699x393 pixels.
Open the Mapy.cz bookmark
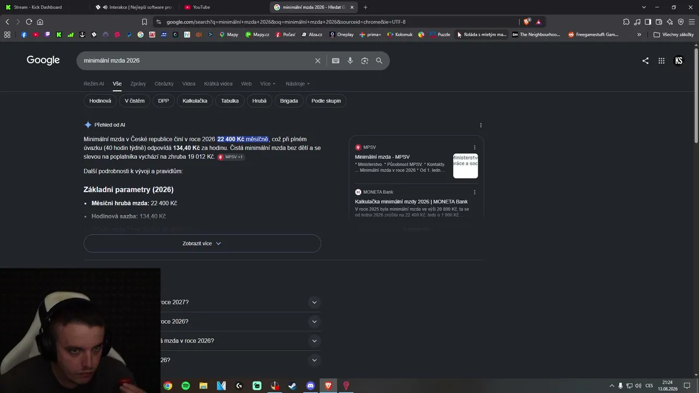[257, 34]
